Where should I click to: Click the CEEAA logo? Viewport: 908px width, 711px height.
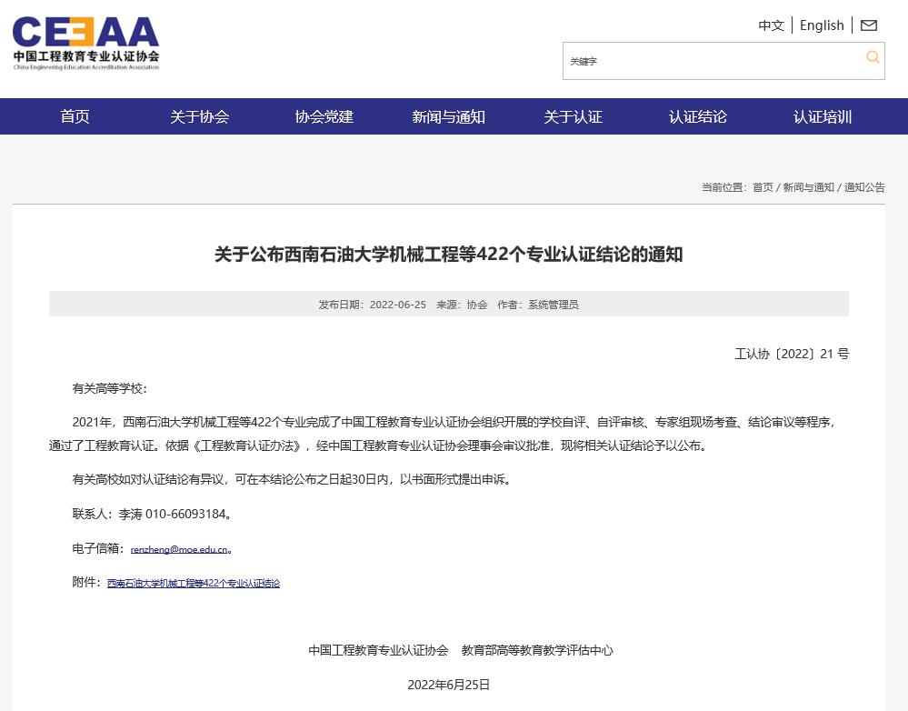[x=86, y=43]
